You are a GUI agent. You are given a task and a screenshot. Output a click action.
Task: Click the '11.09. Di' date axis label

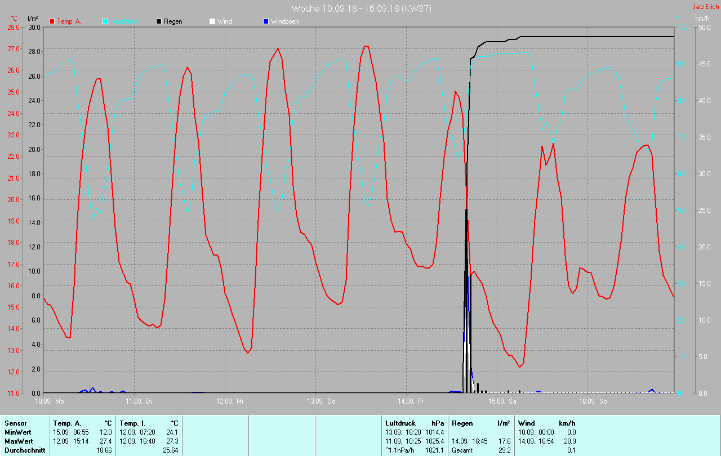pos(140,401)
